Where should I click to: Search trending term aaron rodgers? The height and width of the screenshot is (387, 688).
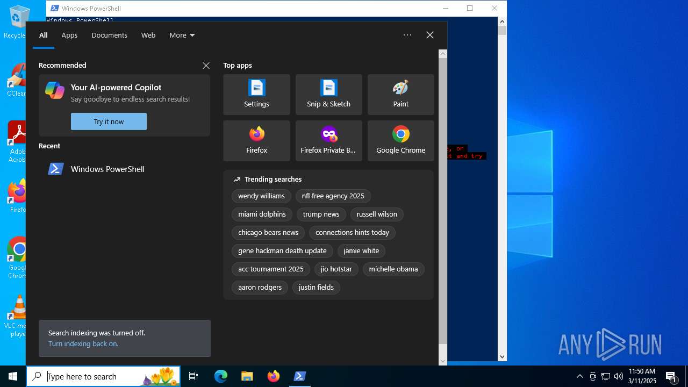click(x=260, y=288)
